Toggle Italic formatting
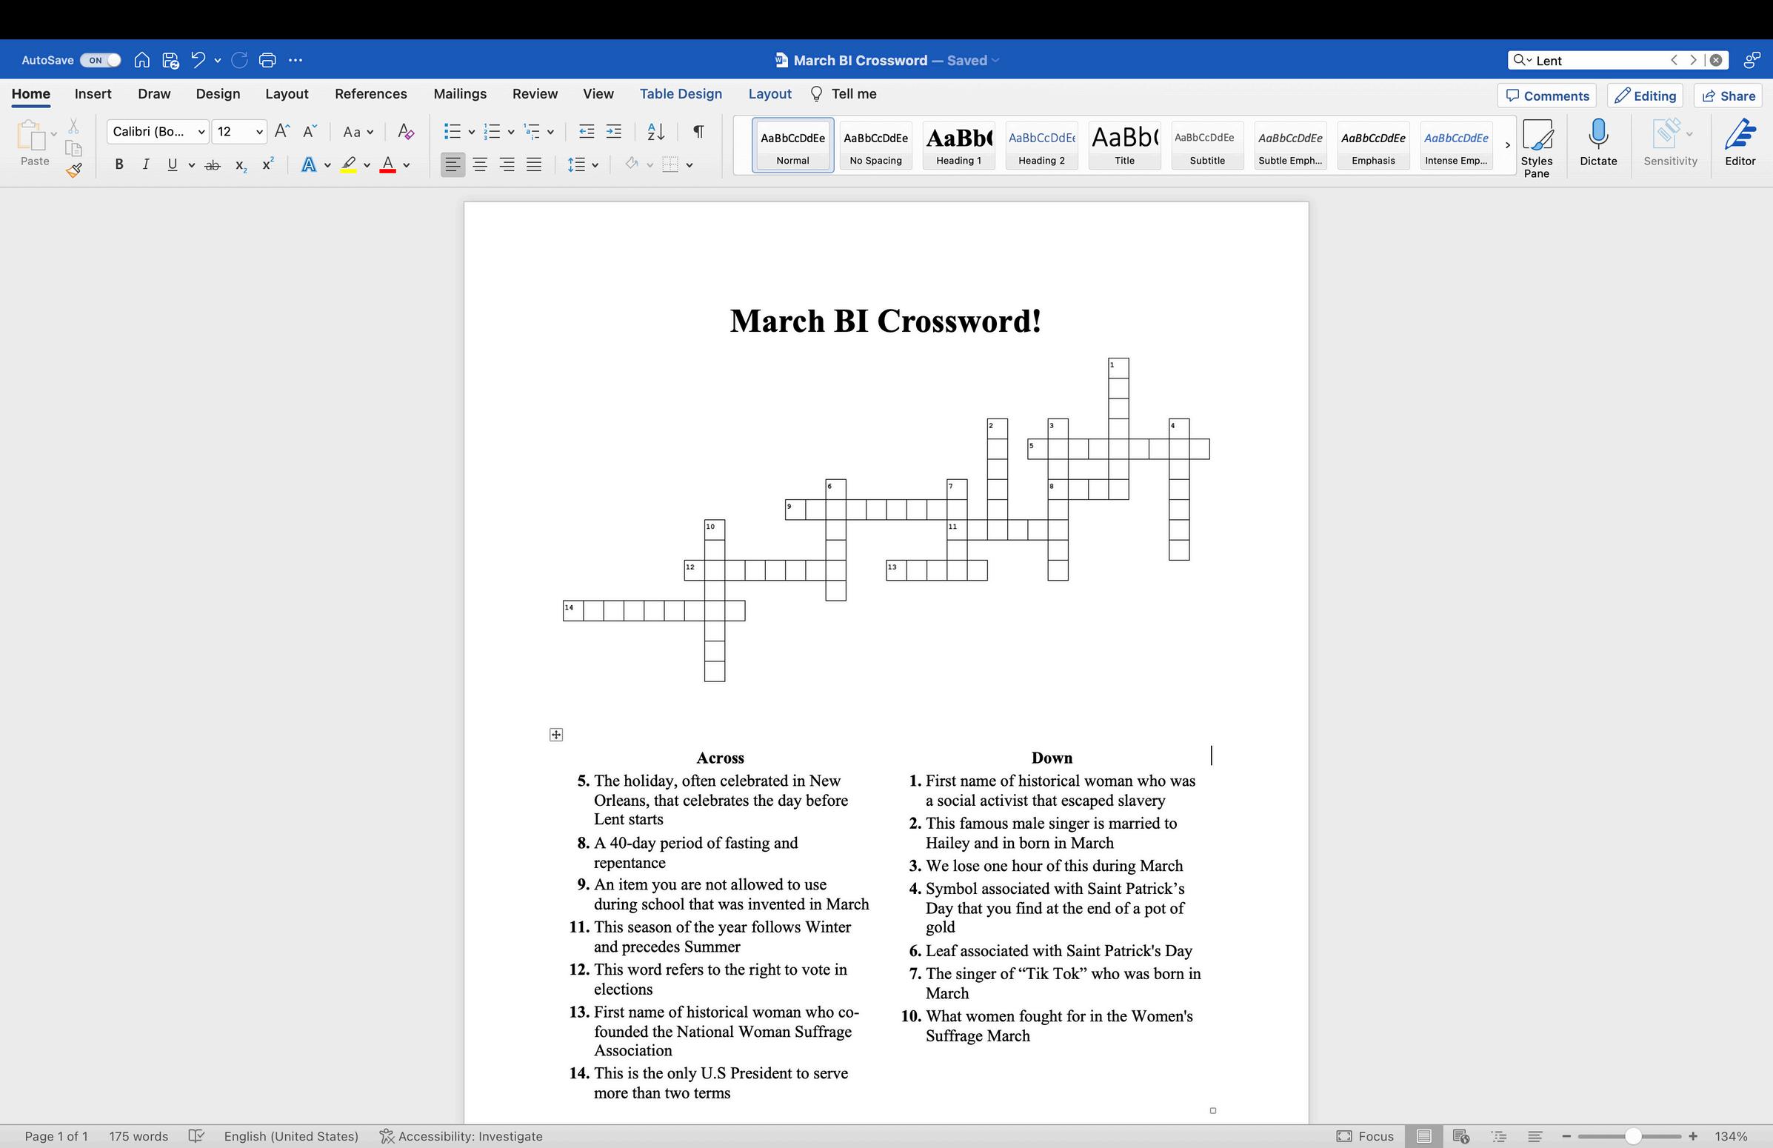The width and height of the screenshot is (1773, 1148). (145, 164)
